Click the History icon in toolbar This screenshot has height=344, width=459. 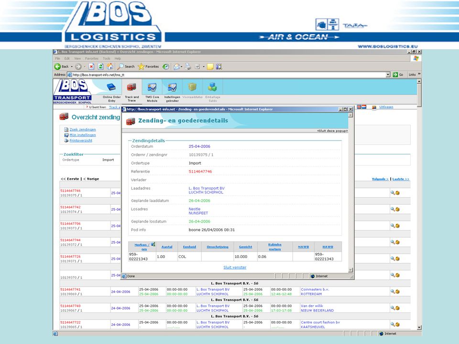pyautogui.click(x=166, y=67)
